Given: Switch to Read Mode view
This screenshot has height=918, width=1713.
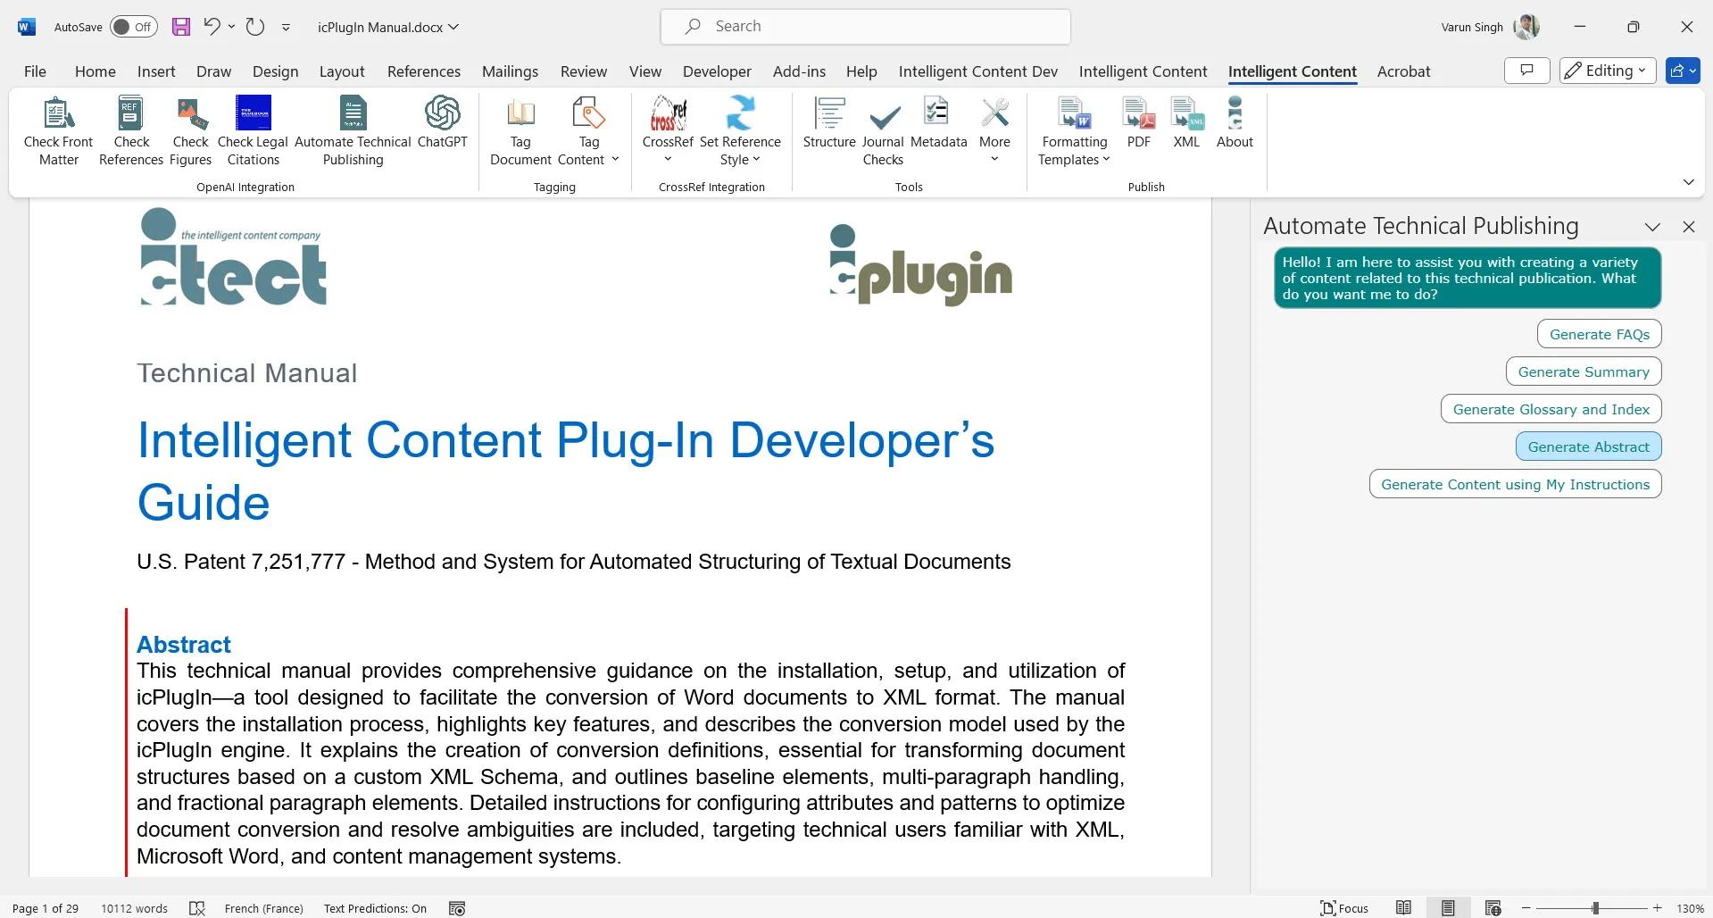Looking at the screenshot, I should (x=1403, y=908).
